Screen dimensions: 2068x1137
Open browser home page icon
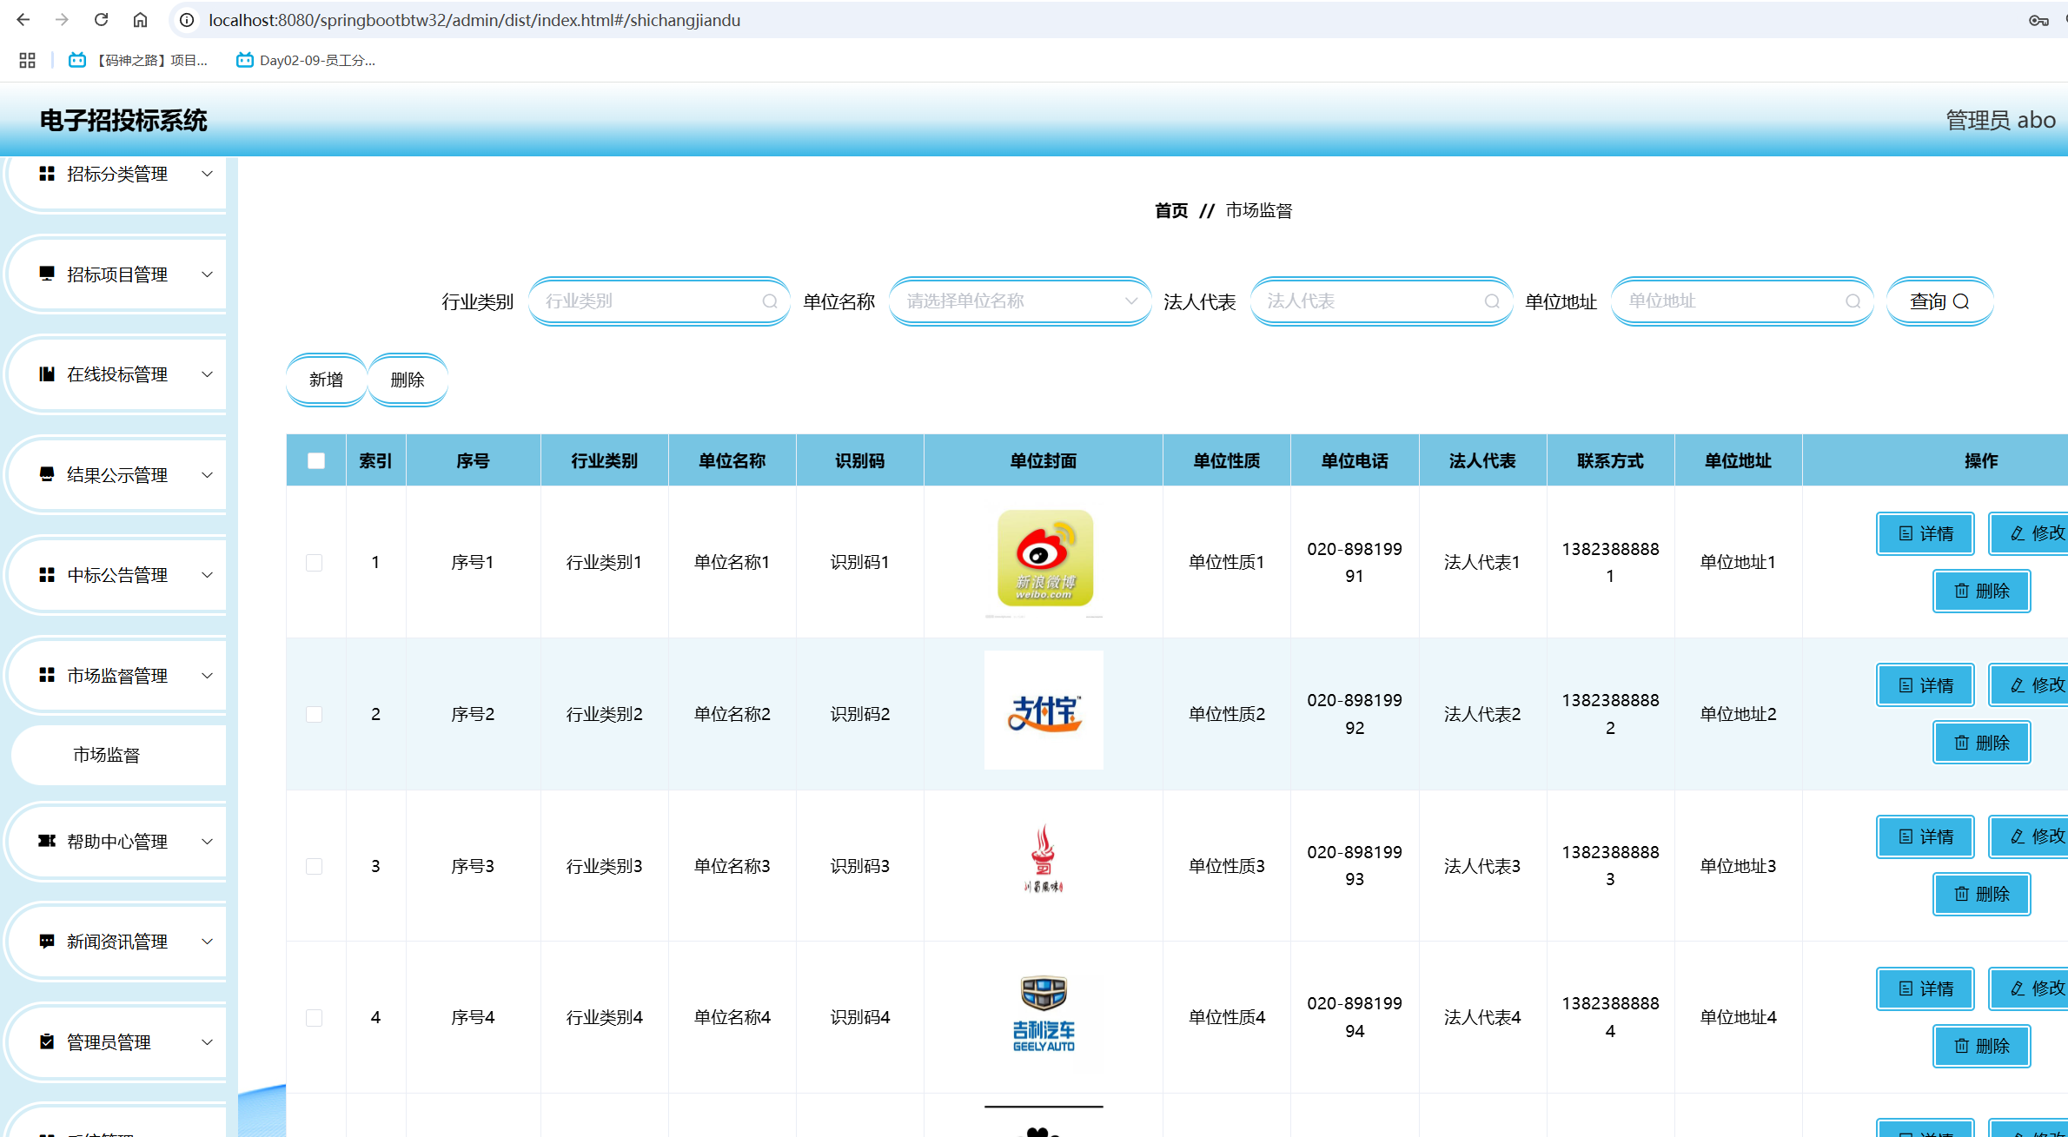tap(140, 19)
